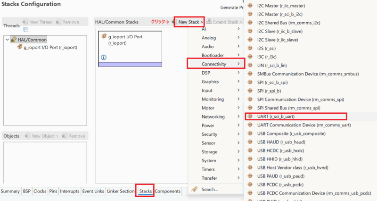Click the info icon in g_ioport stack block
The height and width of the screenshot is (201, 377).
(104, 57)
